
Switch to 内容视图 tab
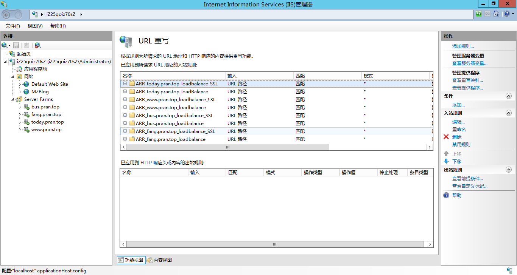[159, 260]
